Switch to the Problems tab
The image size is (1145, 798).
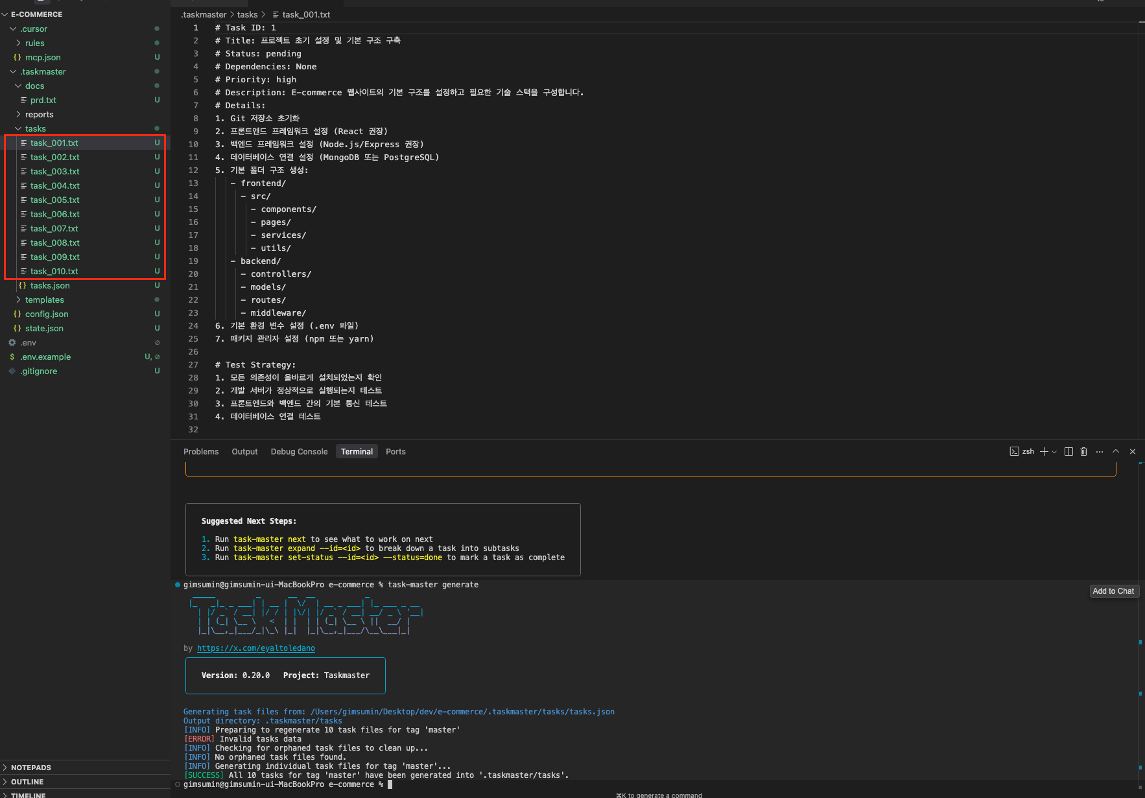click(201, 451)
